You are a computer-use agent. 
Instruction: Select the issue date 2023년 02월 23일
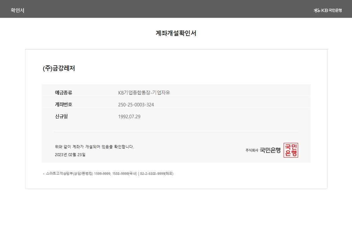(x=70, y=154)
